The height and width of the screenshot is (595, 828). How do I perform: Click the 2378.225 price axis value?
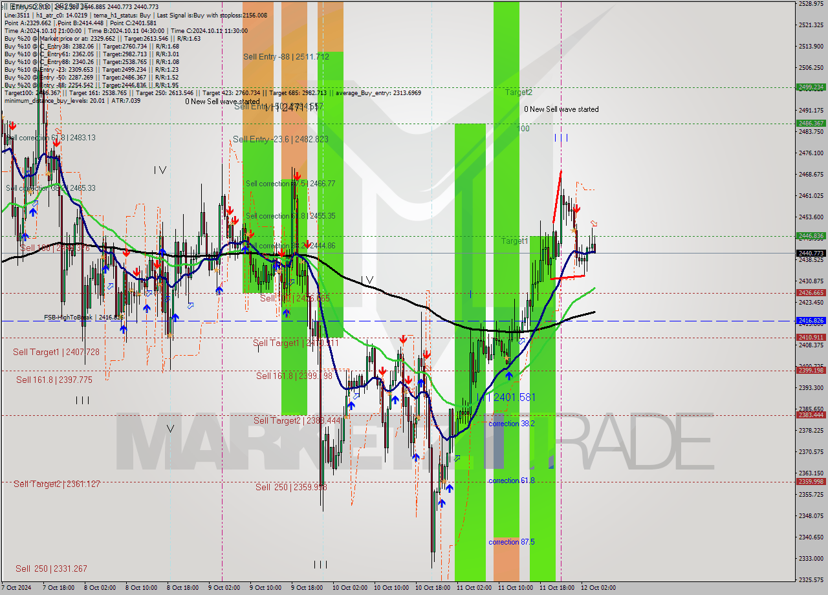pos(811,430)
